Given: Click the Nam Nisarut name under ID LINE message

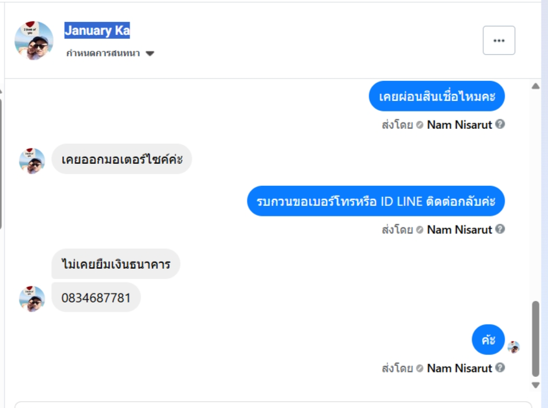Looking at the screenshot, I should pyautogui.click(x=459, y=229).
